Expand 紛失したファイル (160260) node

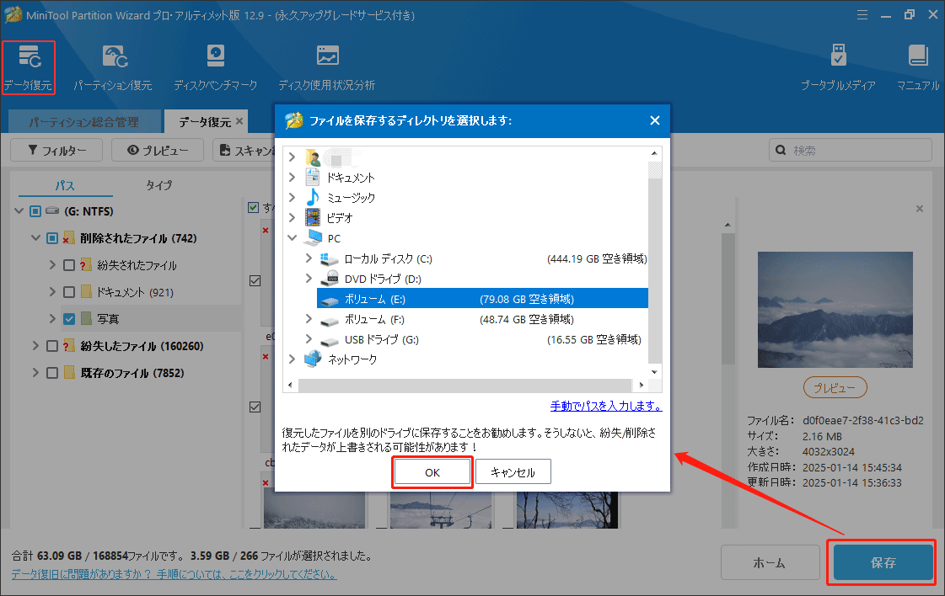pos(35,345)
